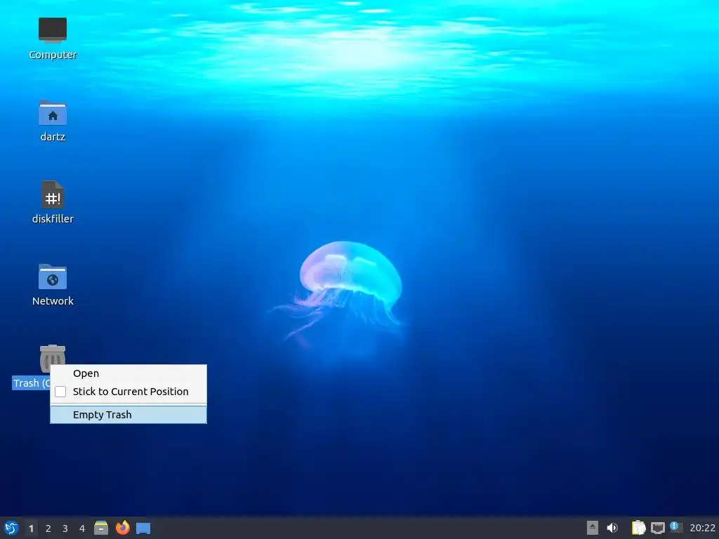Image resolution: width=719 pixels, height=539 pixels.
Task: Click the 20:22 panel clock
Action: [702, 528]
